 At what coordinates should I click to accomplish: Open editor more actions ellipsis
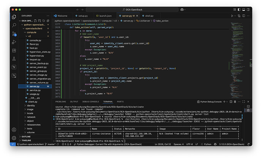(248, 16)
